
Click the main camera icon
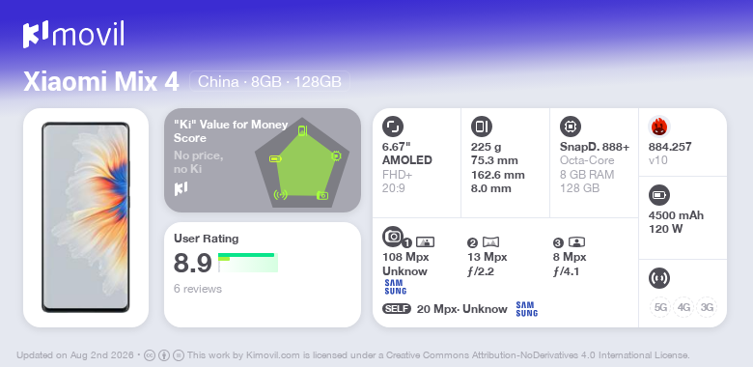(x=393, y=236)
